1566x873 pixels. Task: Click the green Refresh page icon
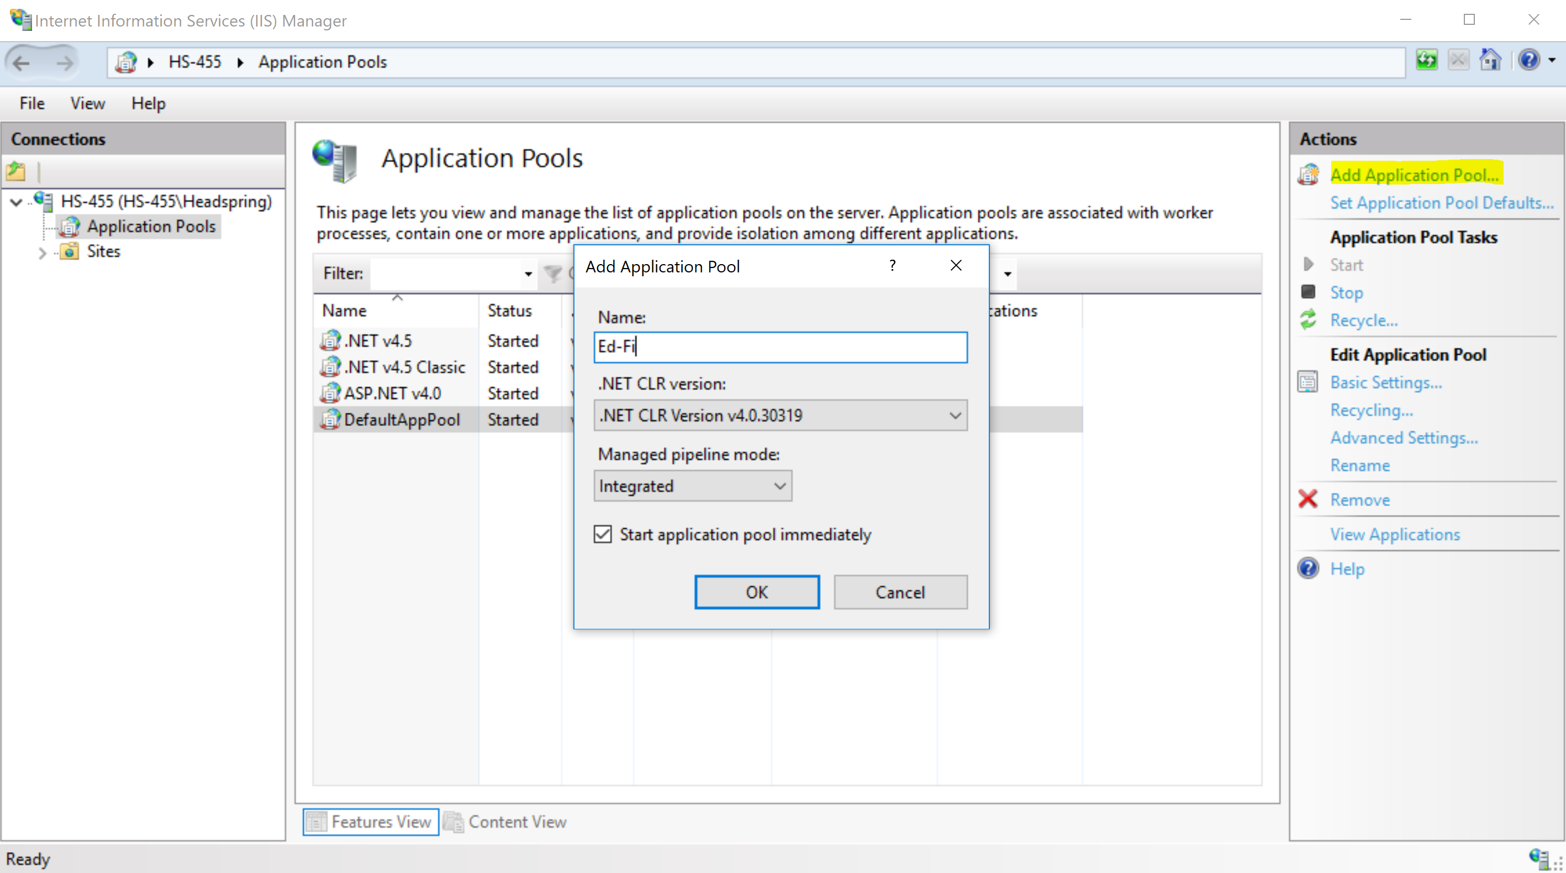point(1426,60)
